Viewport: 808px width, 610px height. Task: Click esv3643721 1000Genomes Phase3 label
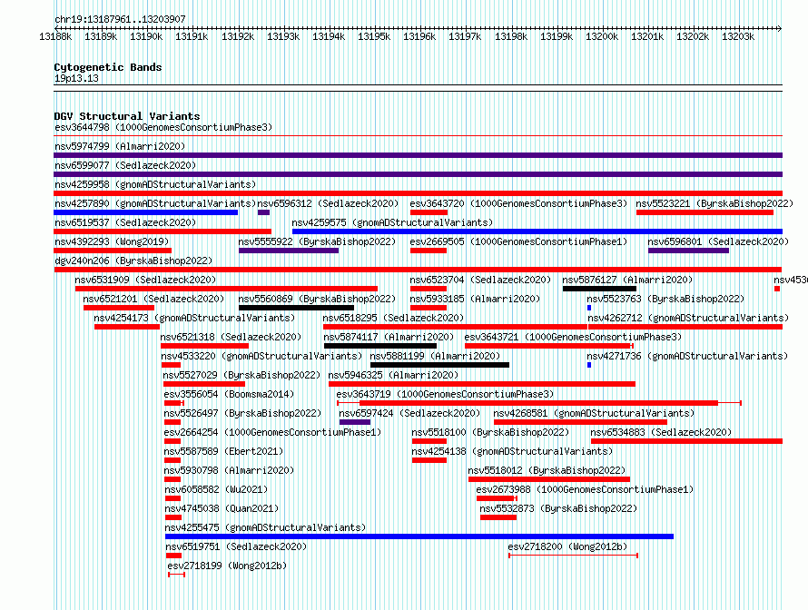[x=573, y=337]
